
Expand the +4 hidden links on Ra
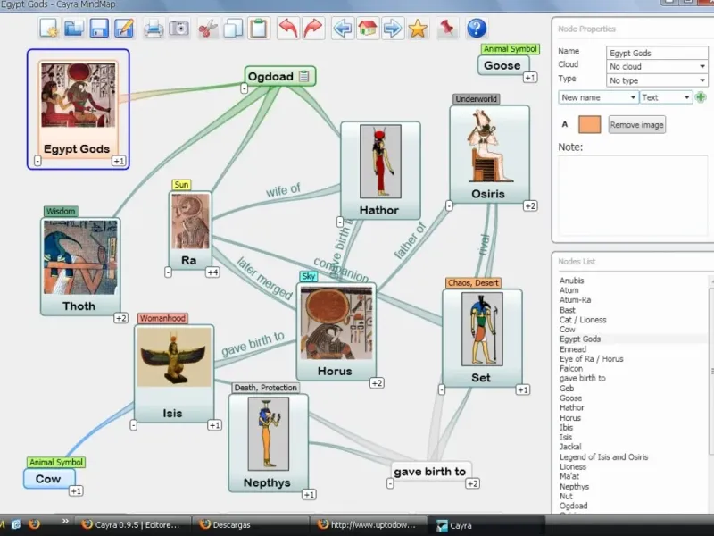click(212, 272)
